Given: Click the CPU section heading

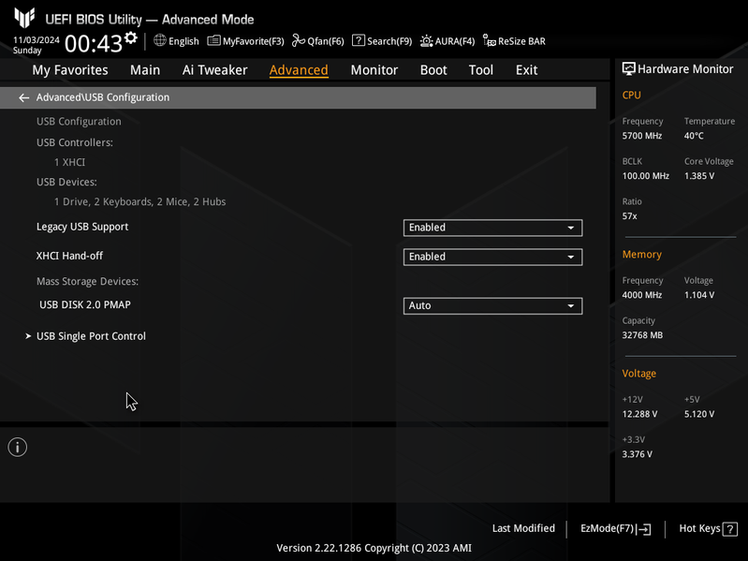Looking at the screenshot, I should point(631,95).
